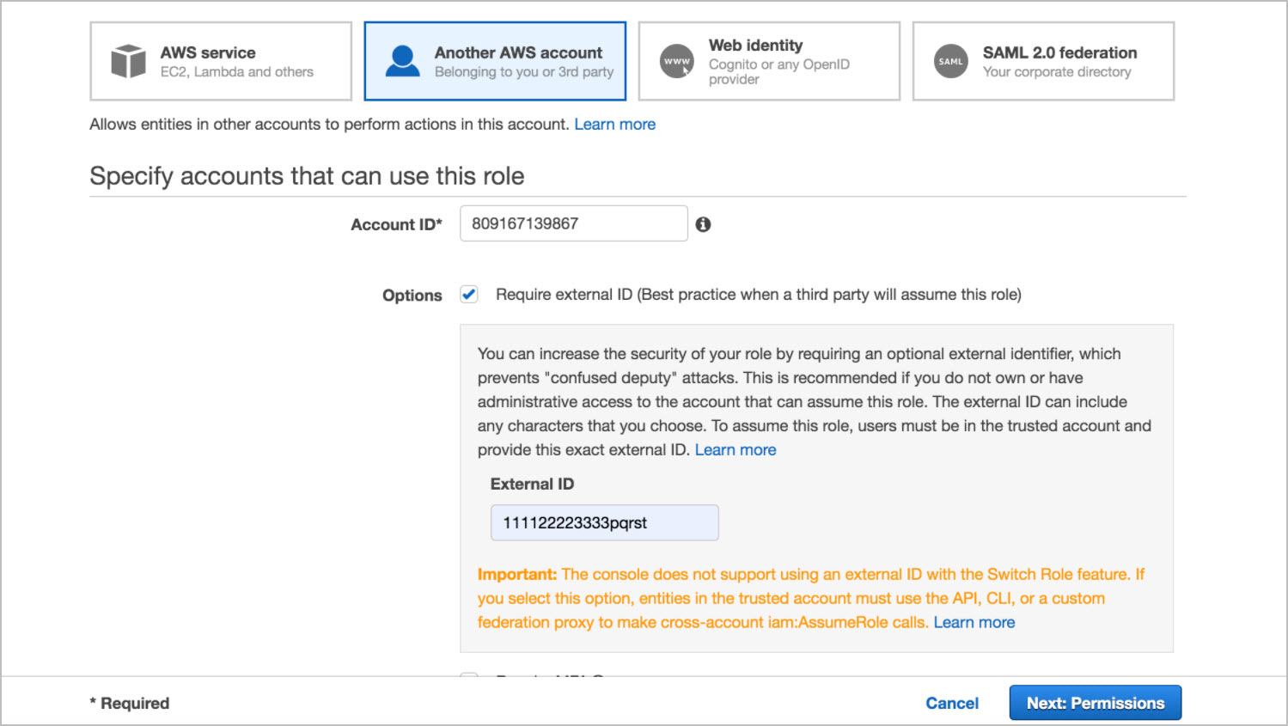Cancel the role creation
Screen dimensions: 1288x726
point(952,704)
